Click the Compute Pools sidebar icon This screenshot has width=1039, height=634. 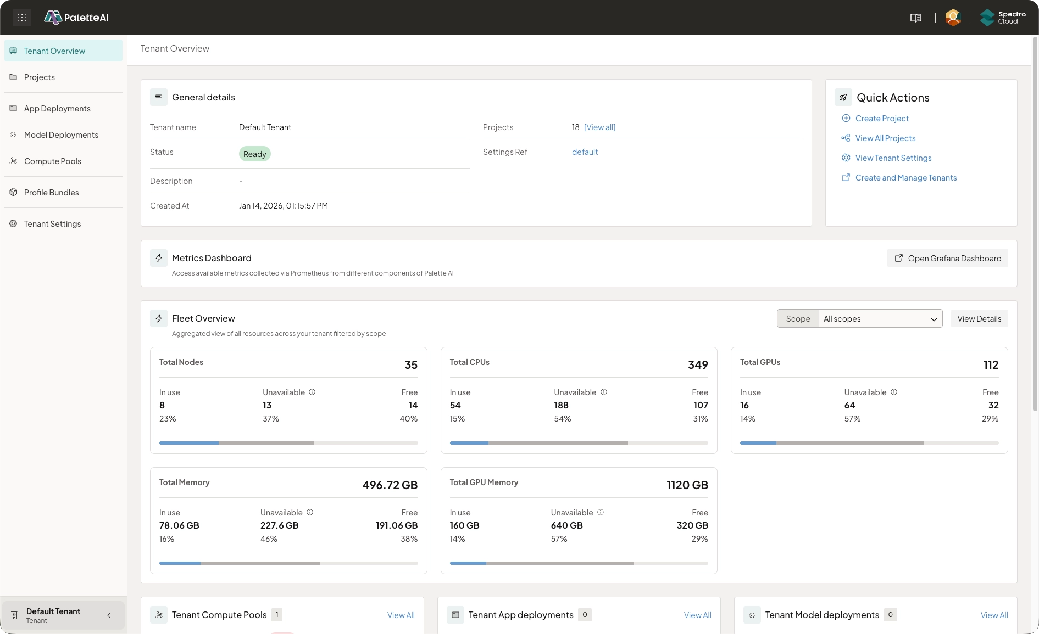[x=13, y=161]
